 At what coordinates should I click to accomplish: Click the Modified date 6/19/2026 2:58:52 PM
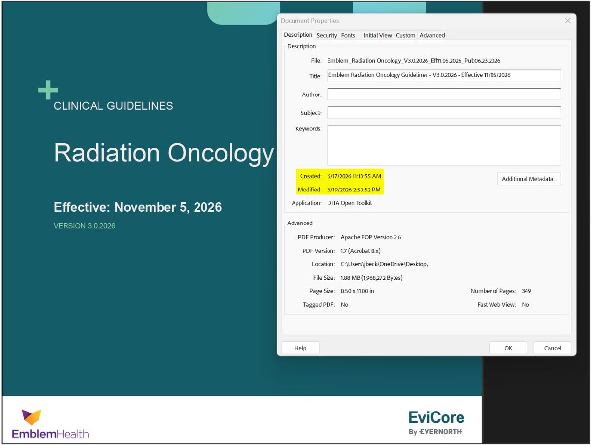[x=354, y=190]
